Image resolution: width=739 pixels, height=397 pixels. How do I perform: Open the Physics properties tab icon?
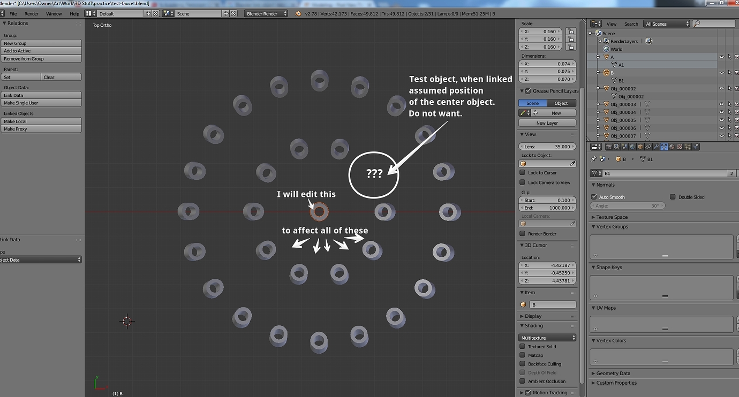click(696, 147)
